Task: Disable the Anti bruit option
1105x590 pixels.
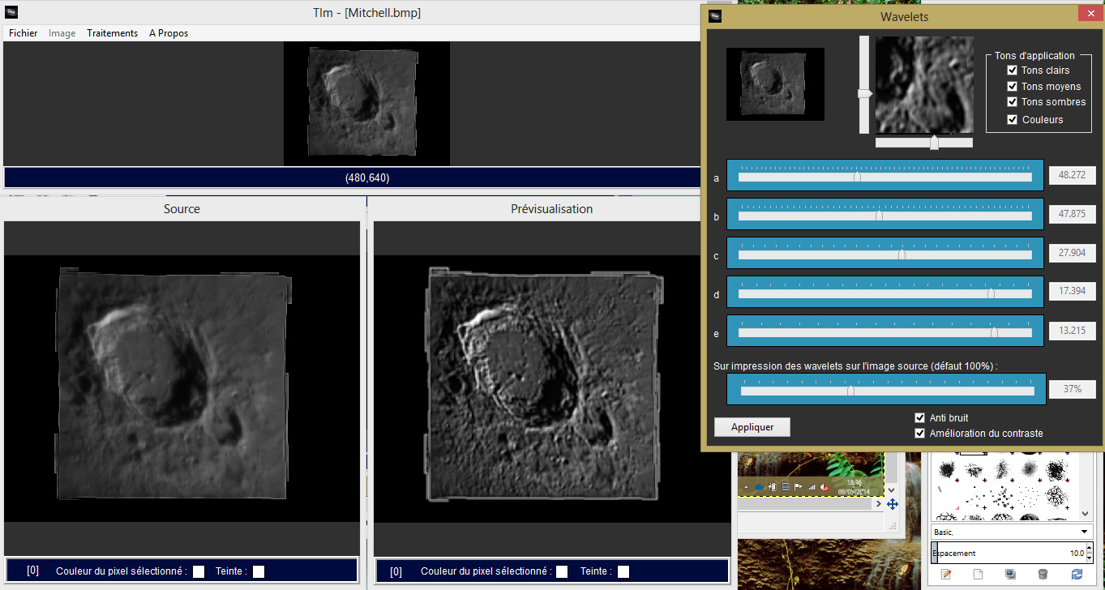Action: coord(919,417)
